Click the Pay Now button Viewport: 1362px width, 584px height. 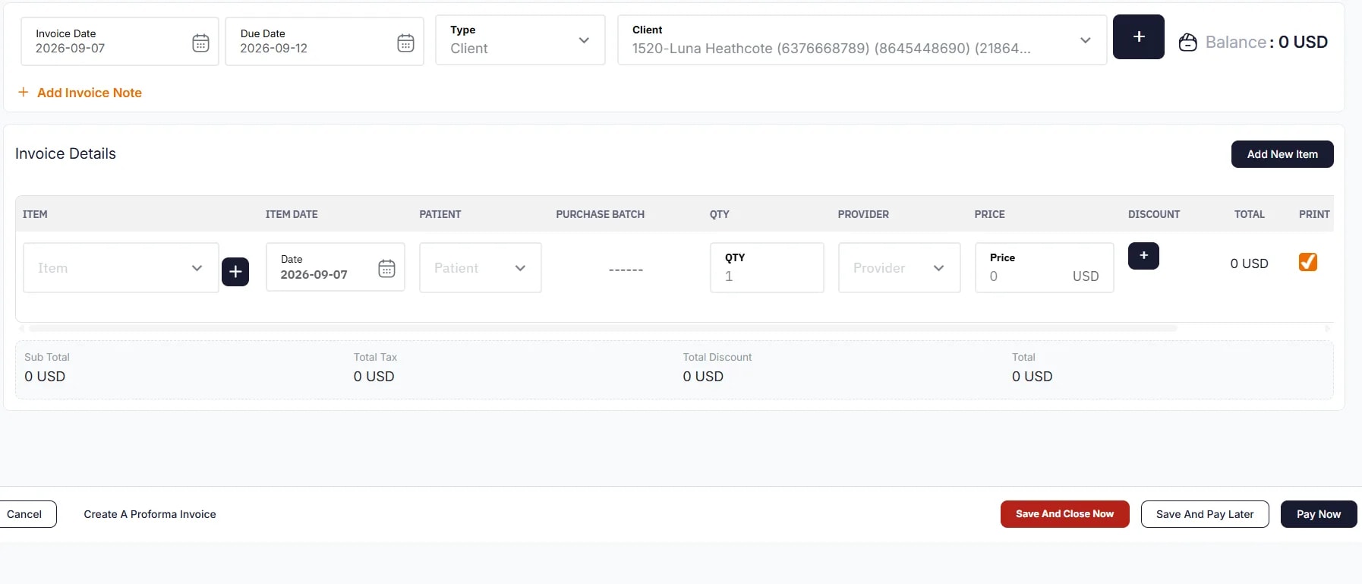tap(1319, 514)
